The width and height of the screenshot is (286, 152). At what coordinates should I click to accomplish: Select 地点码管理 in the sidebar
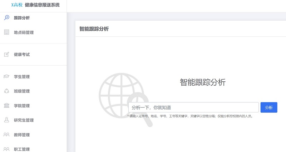click(x=24, y=32)
